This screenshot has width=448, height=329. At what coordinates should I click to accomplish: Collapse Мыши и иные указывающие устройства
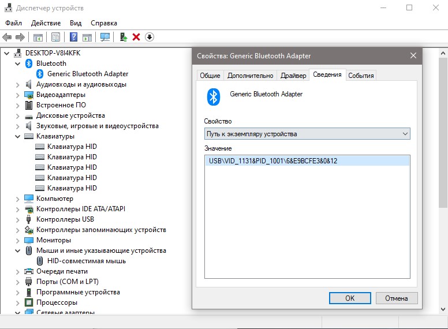[x=18, y=251]
